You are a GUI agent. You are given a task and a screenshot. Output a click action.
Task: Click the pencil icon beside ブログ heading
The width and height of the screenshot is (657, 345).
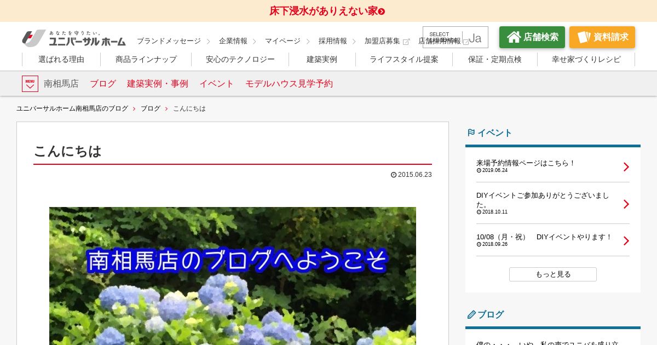pyautogui.click(x=471, y=314)
